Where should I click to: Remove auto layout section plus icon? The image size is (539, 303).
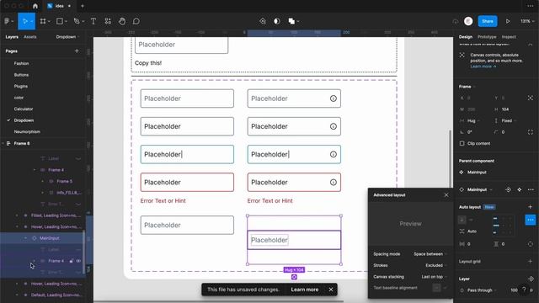530,207
